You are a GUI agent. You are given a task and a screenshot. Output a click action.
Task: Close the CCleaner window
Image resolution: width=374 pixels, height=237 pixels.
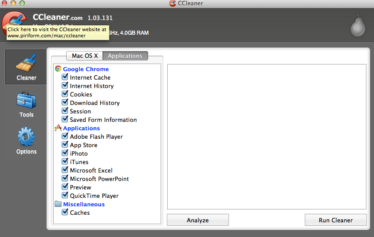4,3
